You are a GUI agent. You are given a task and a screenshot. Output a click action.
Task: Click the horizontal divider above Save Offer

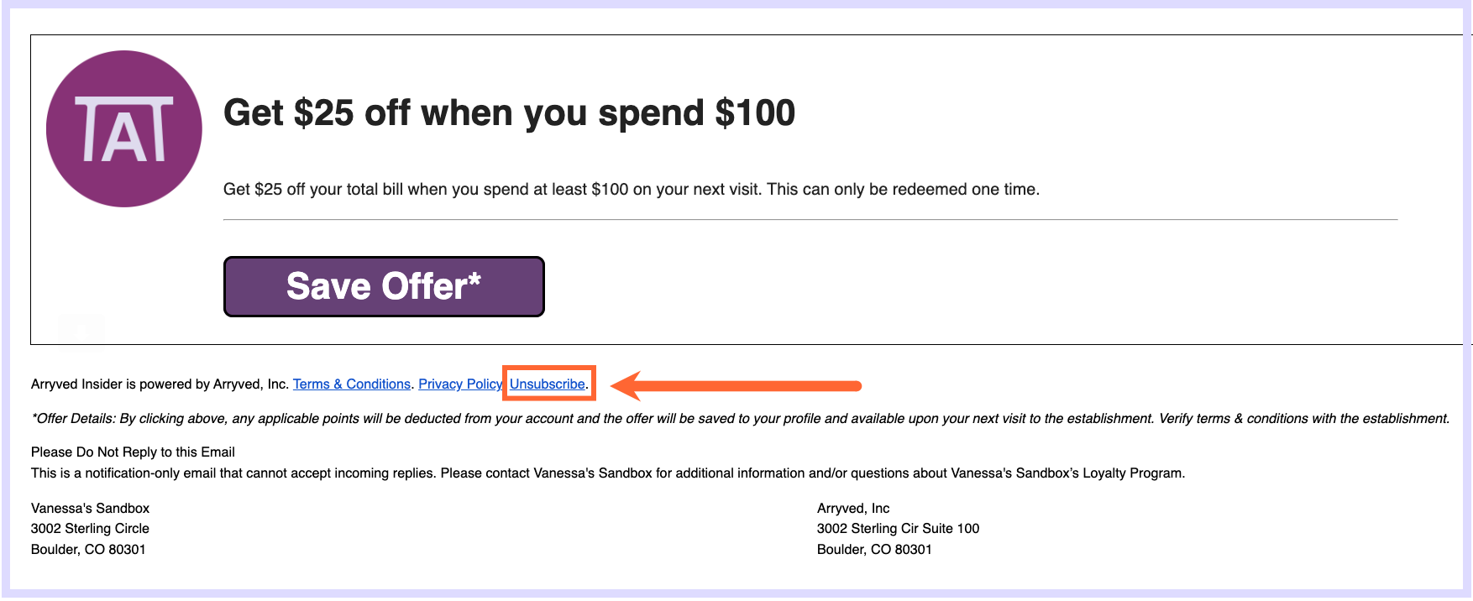[x=810, y=220]
